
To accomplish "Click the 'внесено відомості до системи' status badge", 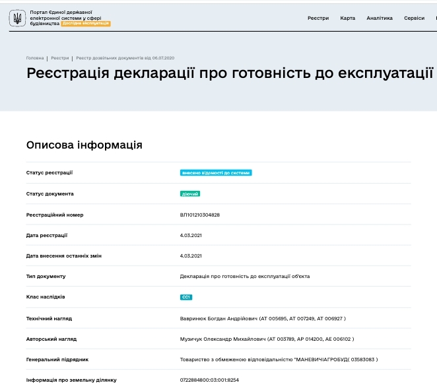I will click(216, 173).
